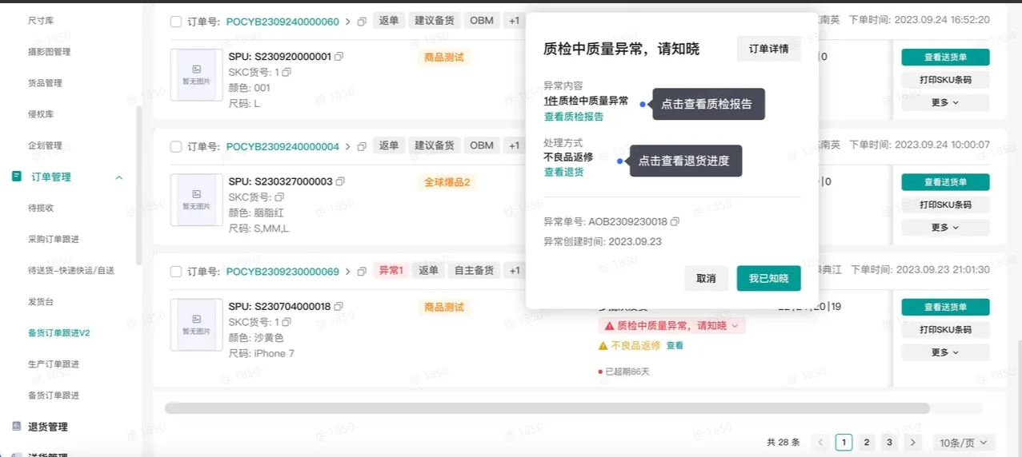
Task: Expand arrow next to order POCYB2309230000069
Action: pyautogui.click(x=348, y=272)
